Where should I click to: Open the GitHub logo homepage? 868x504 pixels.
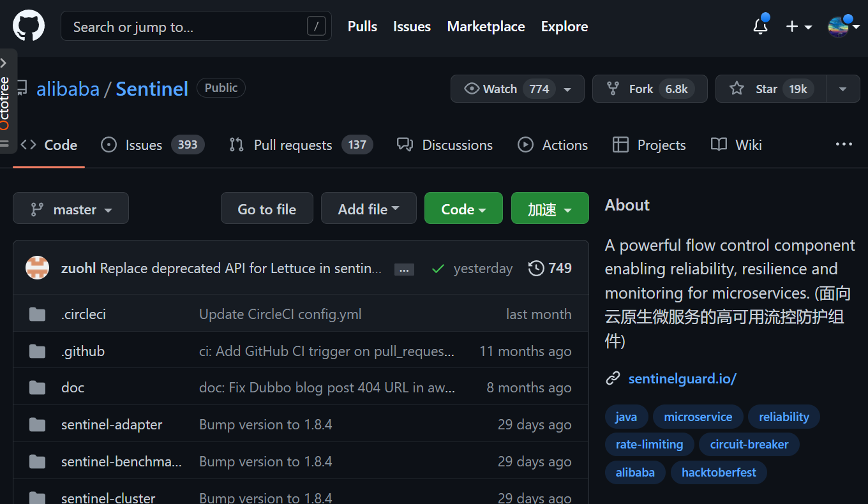29,26
